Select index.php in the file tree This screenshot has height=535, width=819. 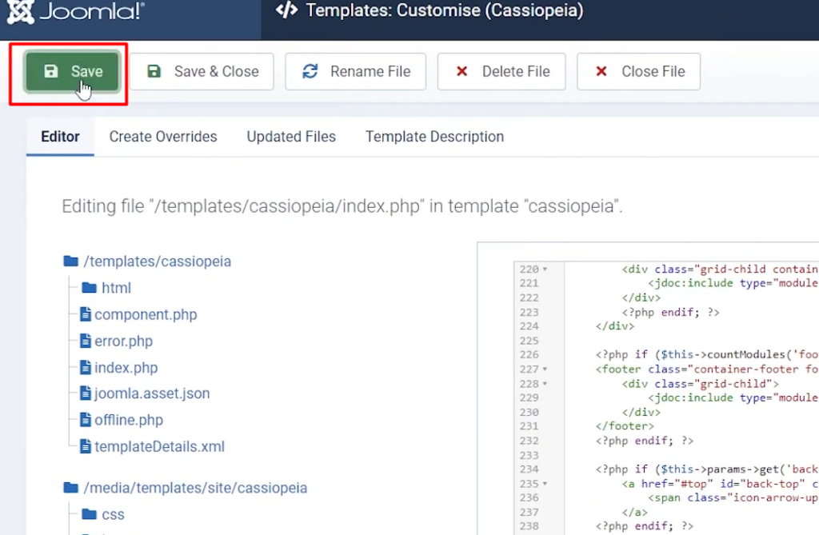point(126,368)
